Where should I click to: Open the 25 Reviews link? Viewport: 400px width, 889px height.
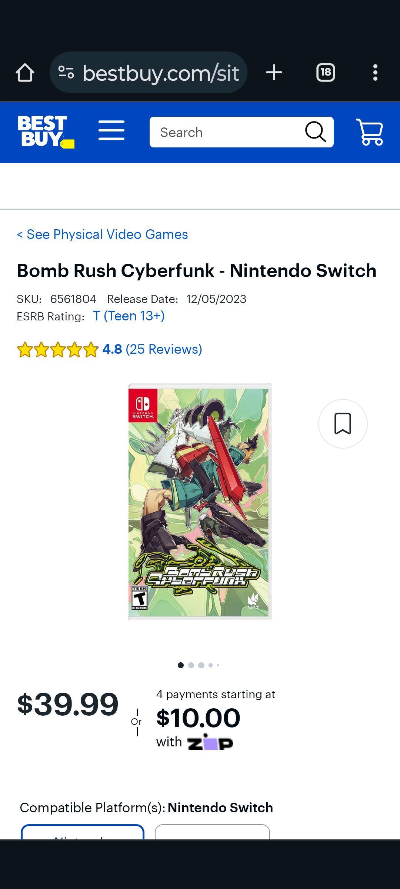click(164, 349)
